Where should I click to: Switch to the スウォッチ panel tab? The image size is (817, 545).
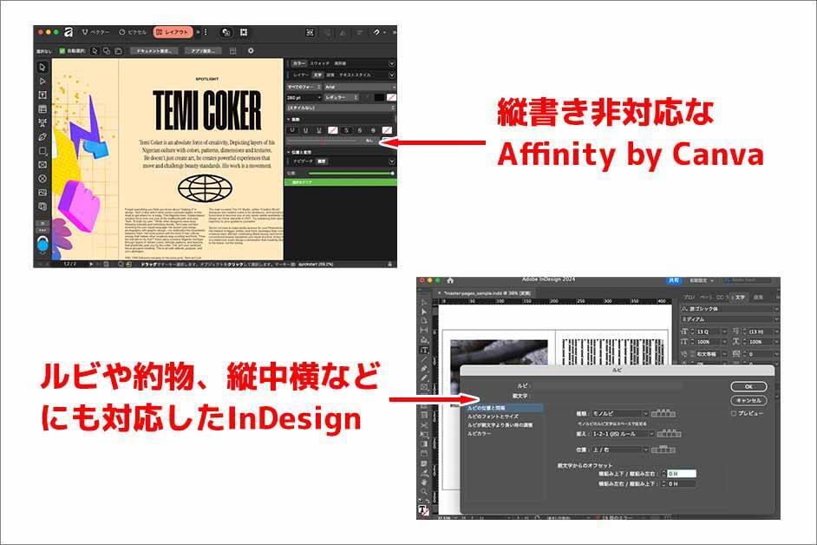(x=319, y=62)
